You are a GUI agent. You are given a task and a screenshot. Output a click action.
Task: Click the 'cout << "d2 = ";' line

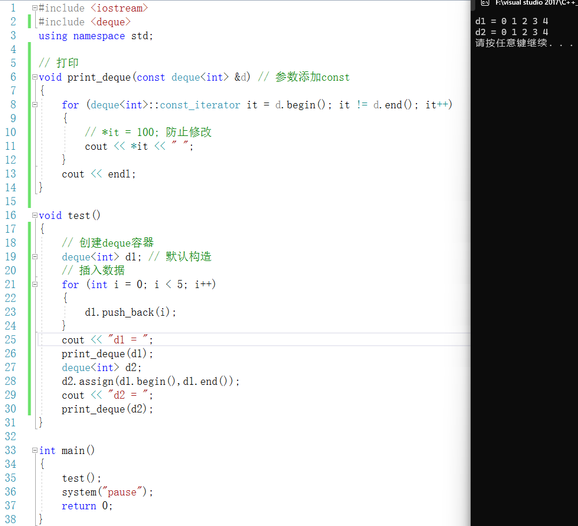[x=107, y=395]
